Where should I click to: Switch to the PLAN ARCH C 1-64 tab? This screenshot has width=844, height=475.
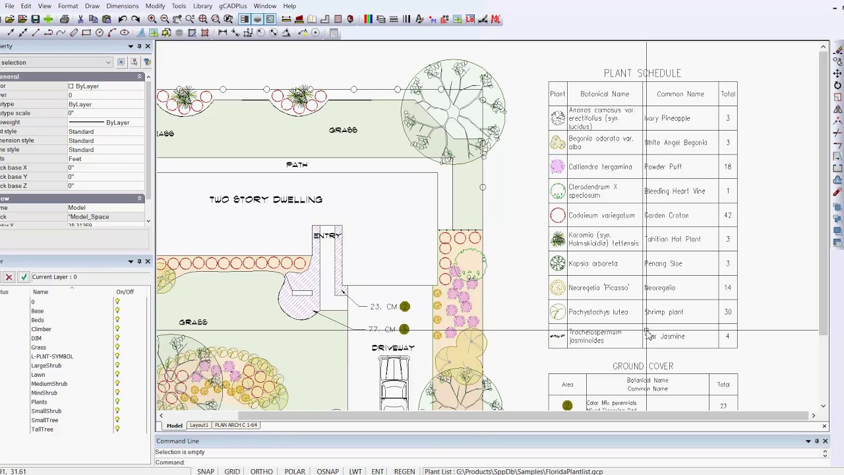pyautogui.click(x=236, y=426)
